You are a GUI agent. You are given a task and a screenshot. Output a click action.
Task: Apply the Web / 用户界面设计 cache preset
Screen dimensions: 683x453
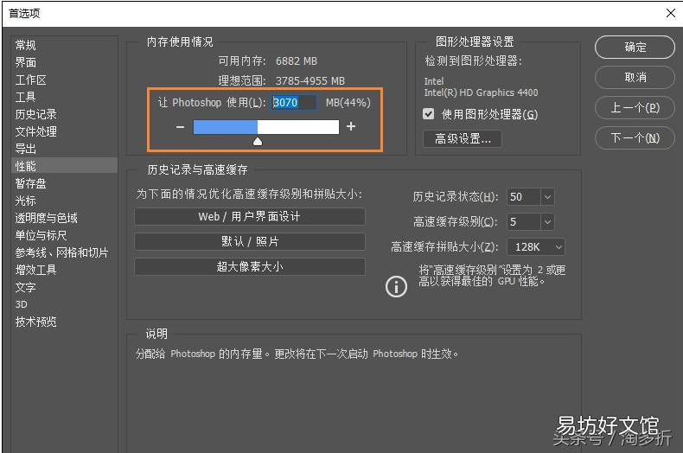(250, 216)
